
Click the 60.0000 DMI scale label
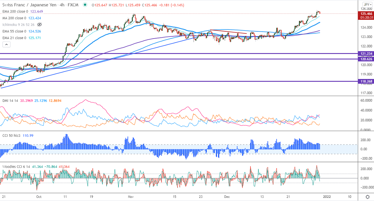click(366, 101)
